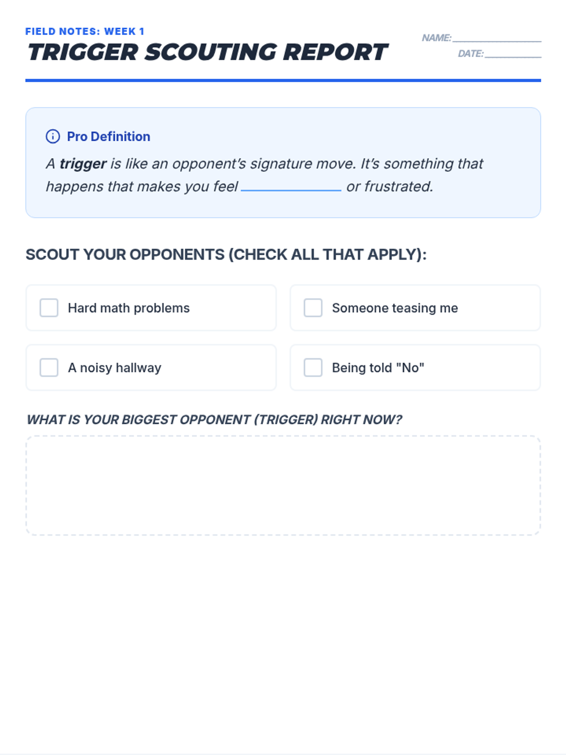566x755 pixels.
Task: Click the biggest opponent question text
Action: click(x=214, y=419)
